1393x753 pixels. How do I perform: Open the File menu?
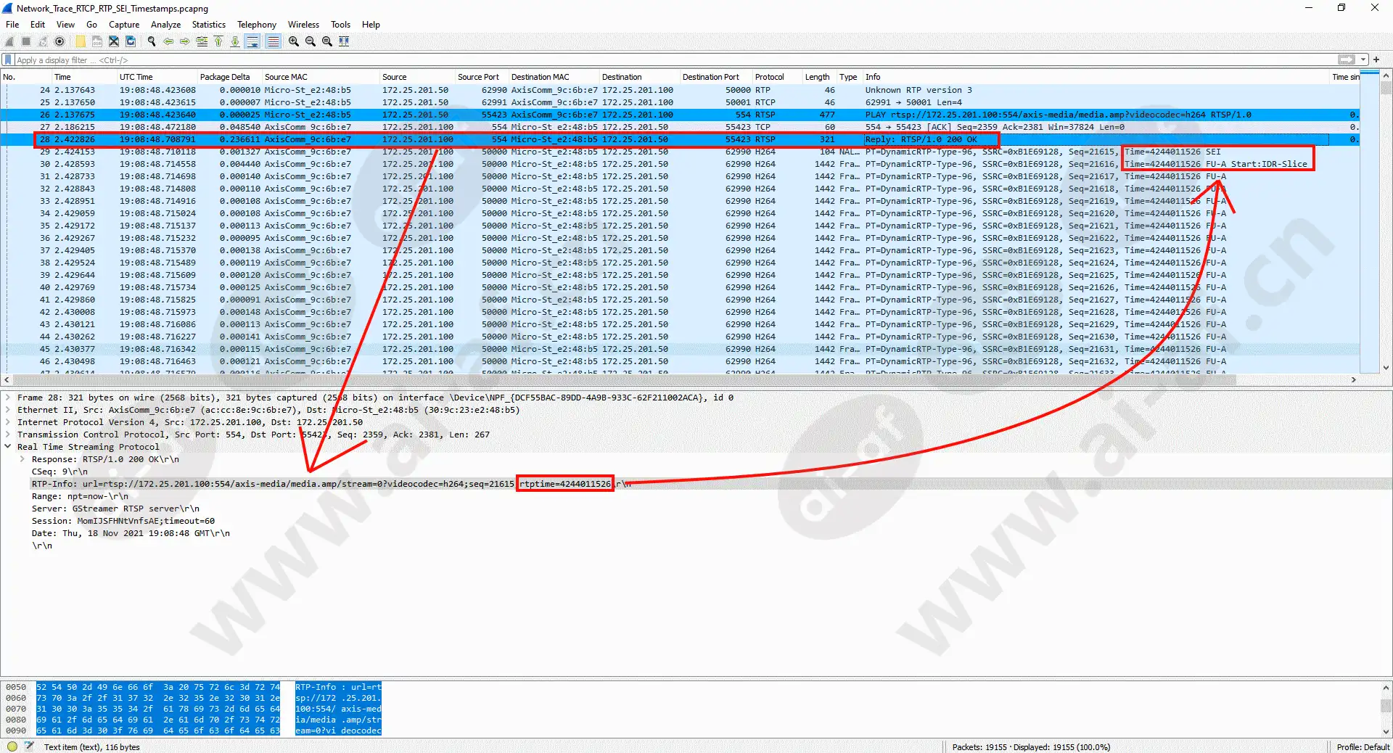tap(12, 25)
